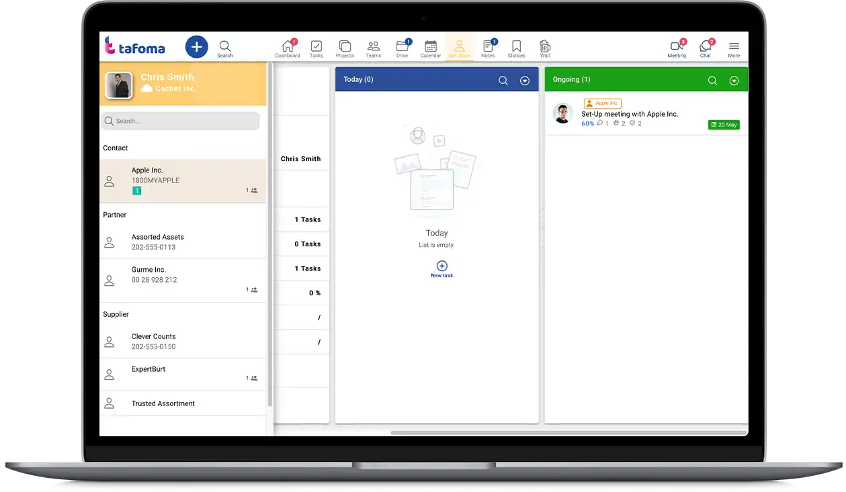
Task: Click the Supplier section heading
Action: pos(116,314)
